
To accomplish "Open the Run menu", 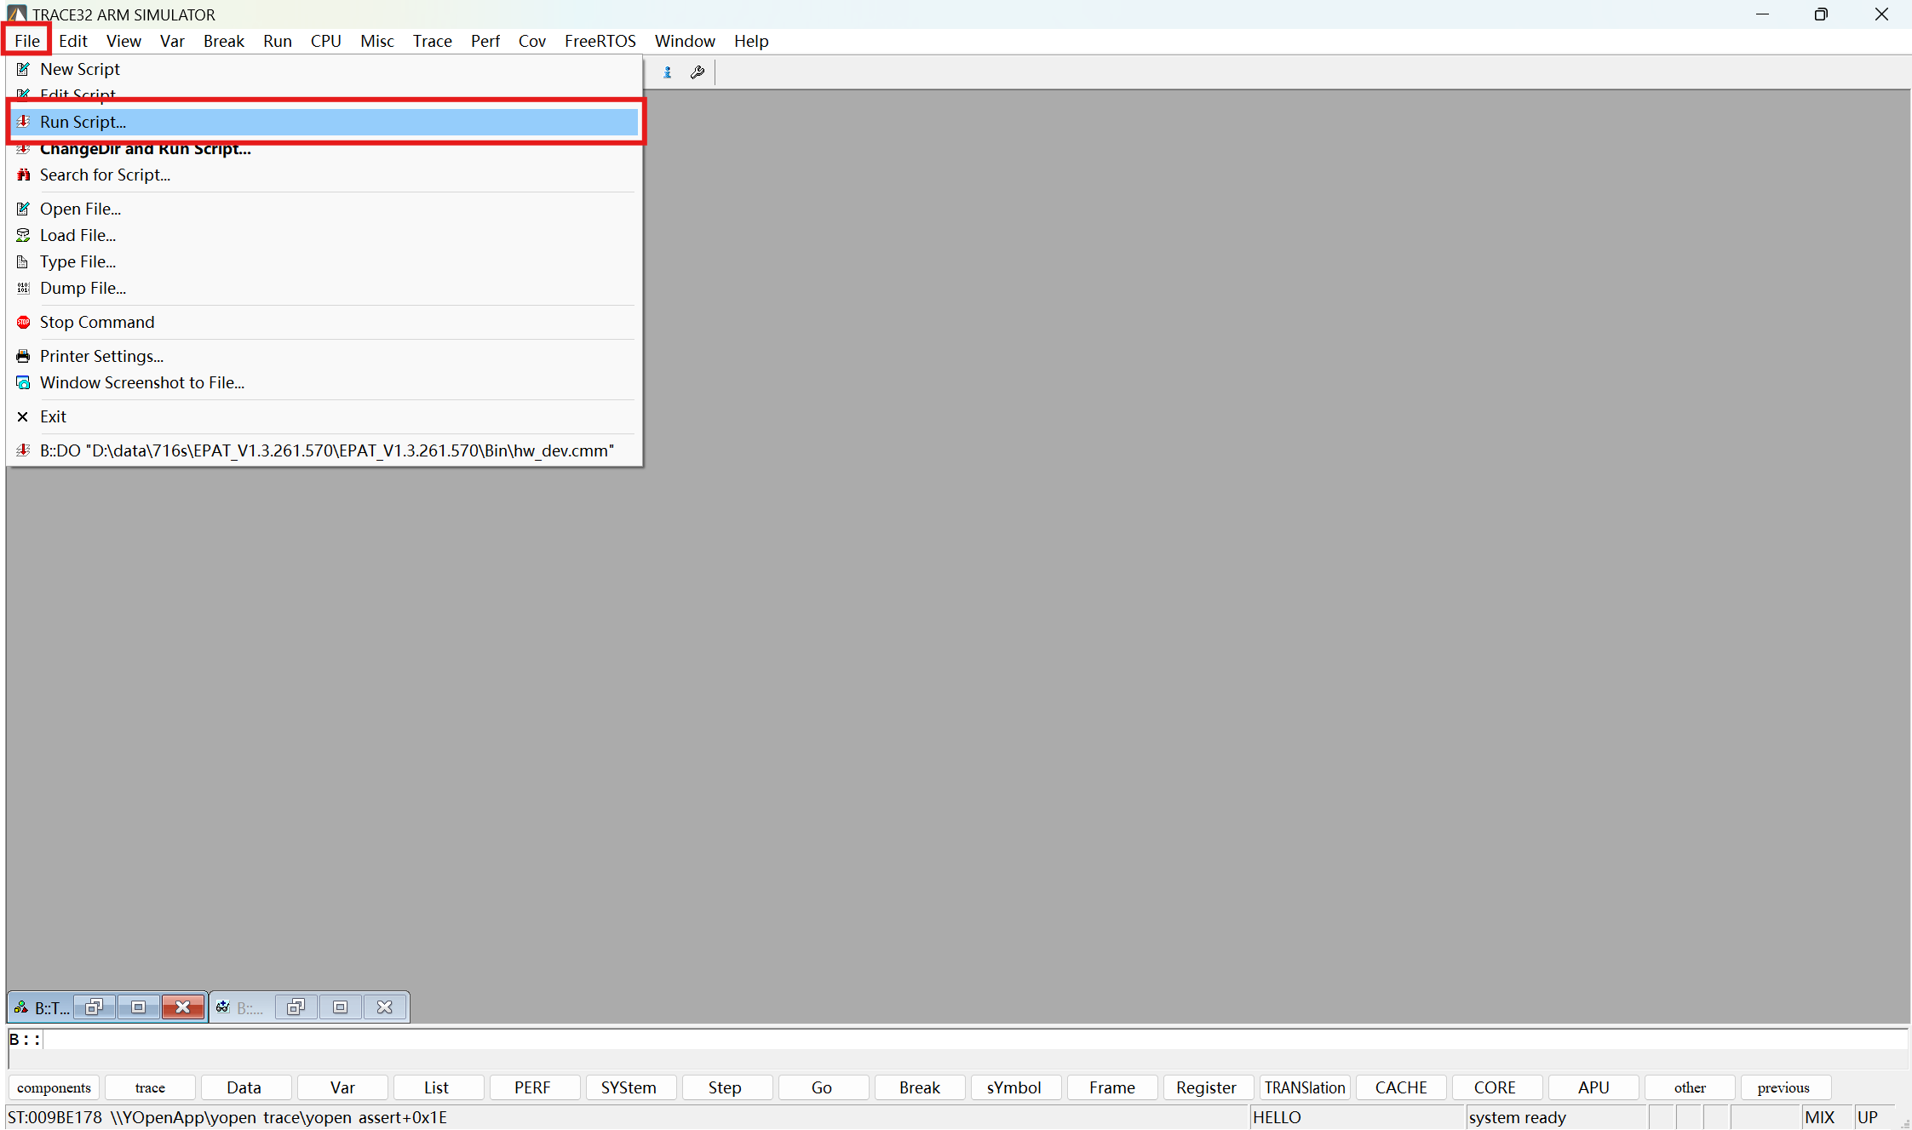I will [x=278, y=41].
